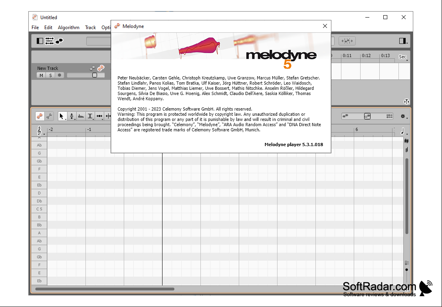The image size is (442, 307).
Task: Toggle the right info pane icon
Action: tap(402, 41)
